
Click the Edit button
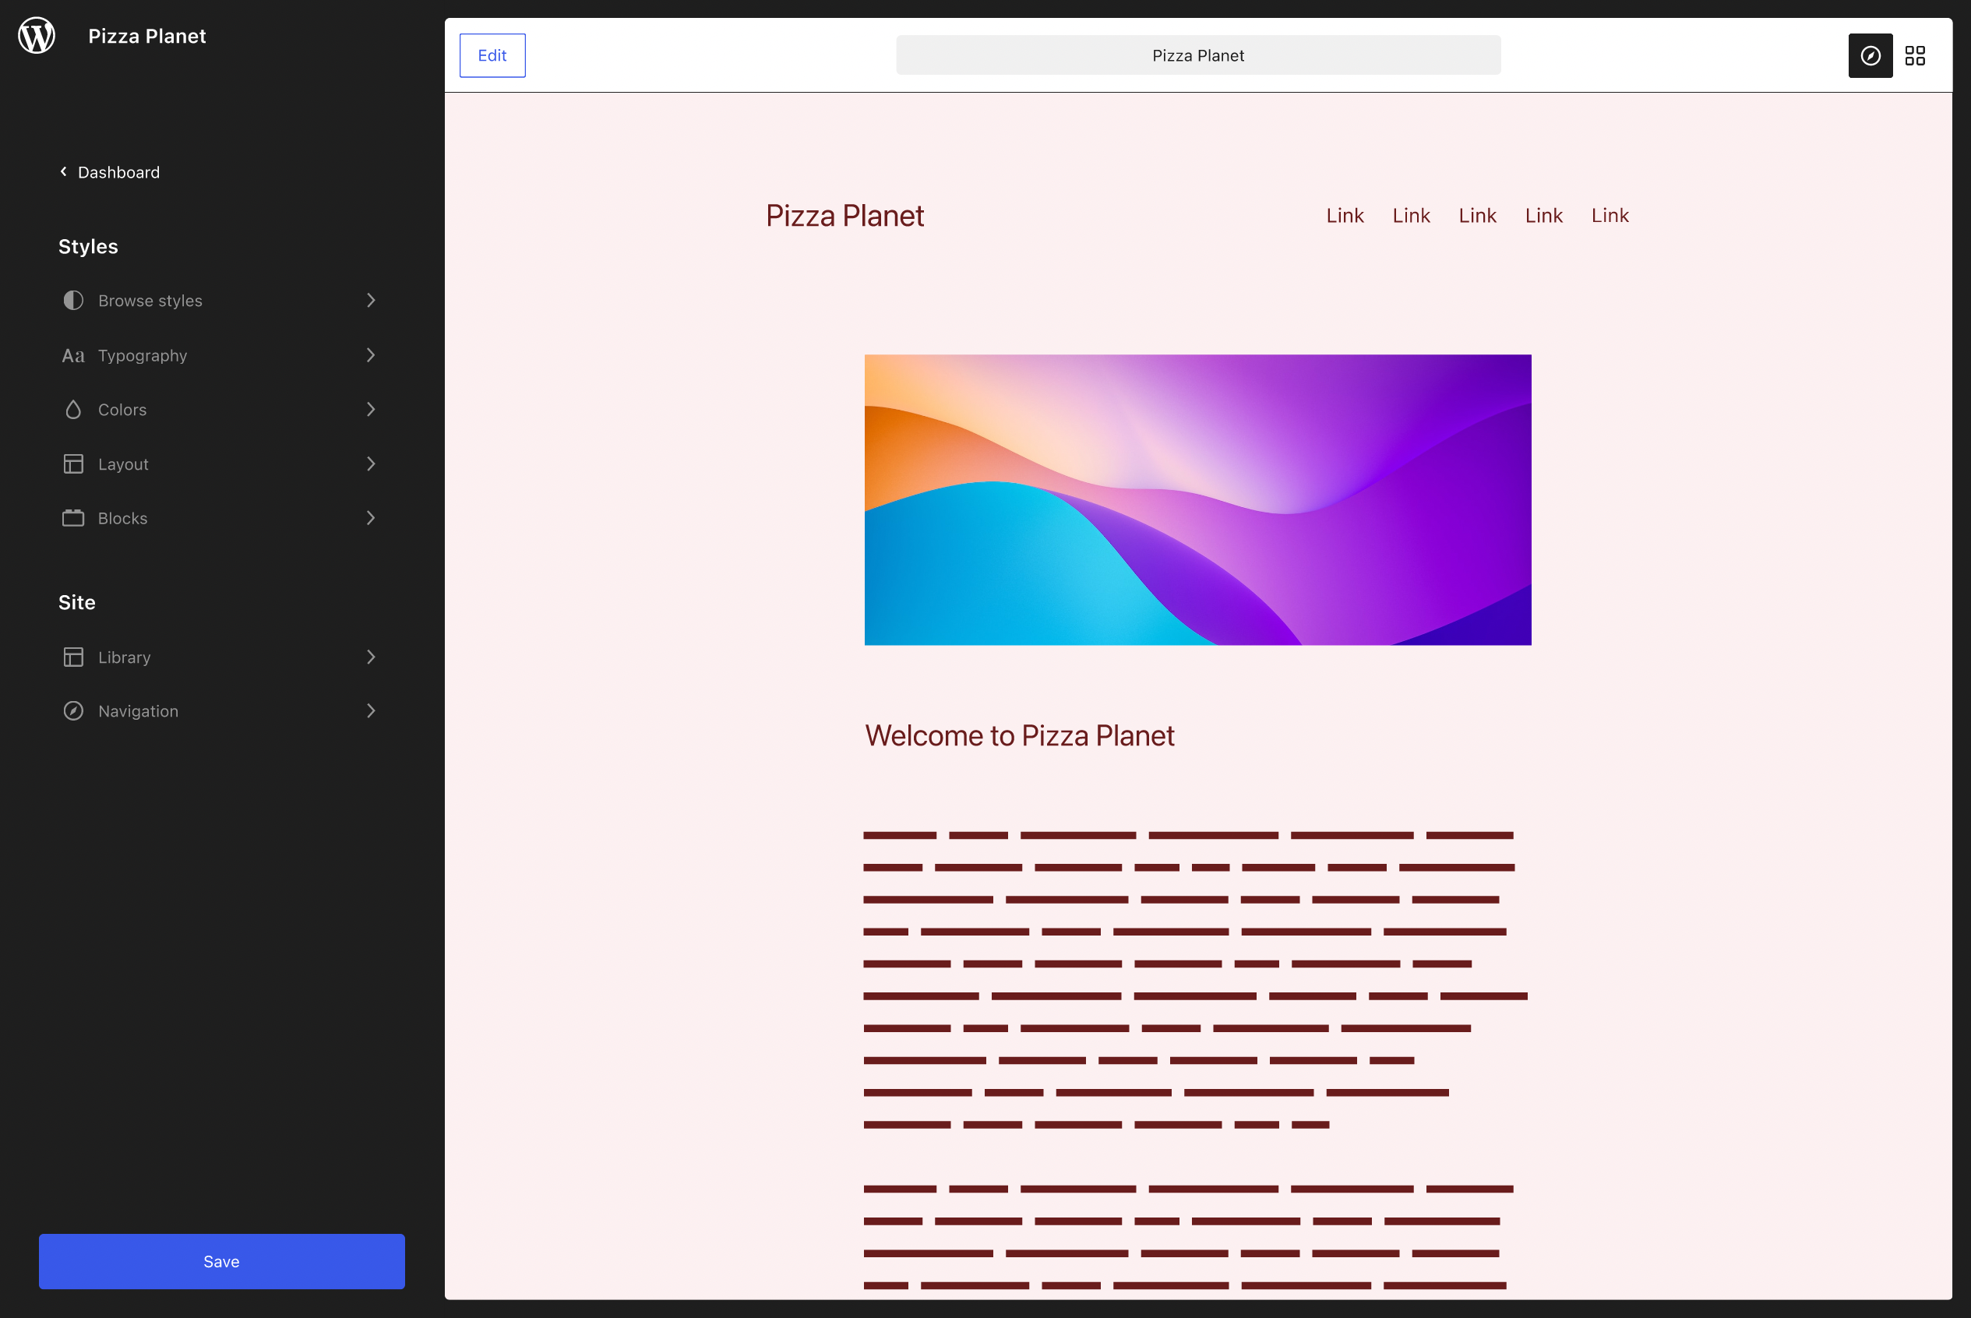492,55
